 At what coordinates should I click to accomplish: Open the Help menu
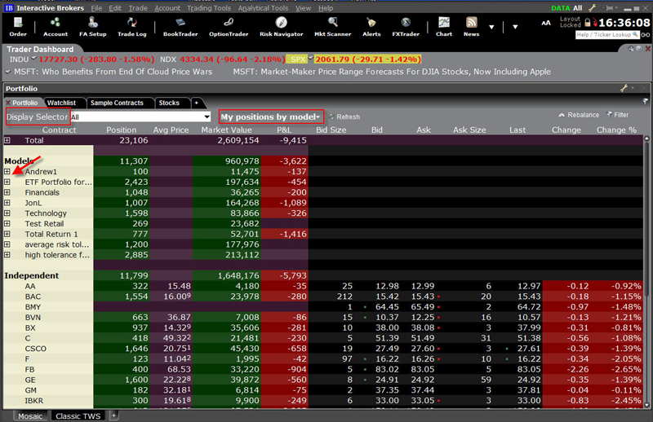pyautogui.click(x=326, y=8)
